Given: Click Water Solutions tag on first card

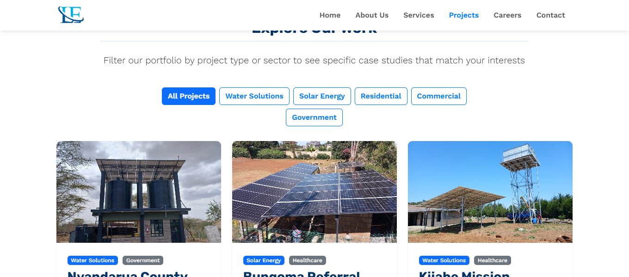Looking at the screenshot, I should click(92, 260).
